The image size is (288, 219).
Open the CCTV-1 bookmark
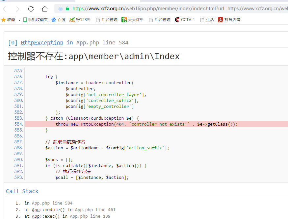coord(185,20)
